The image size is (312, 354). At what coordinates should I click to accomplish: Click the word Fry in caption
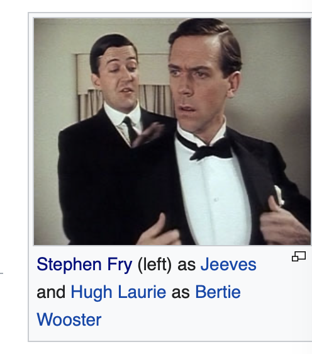tap(120, 265)
